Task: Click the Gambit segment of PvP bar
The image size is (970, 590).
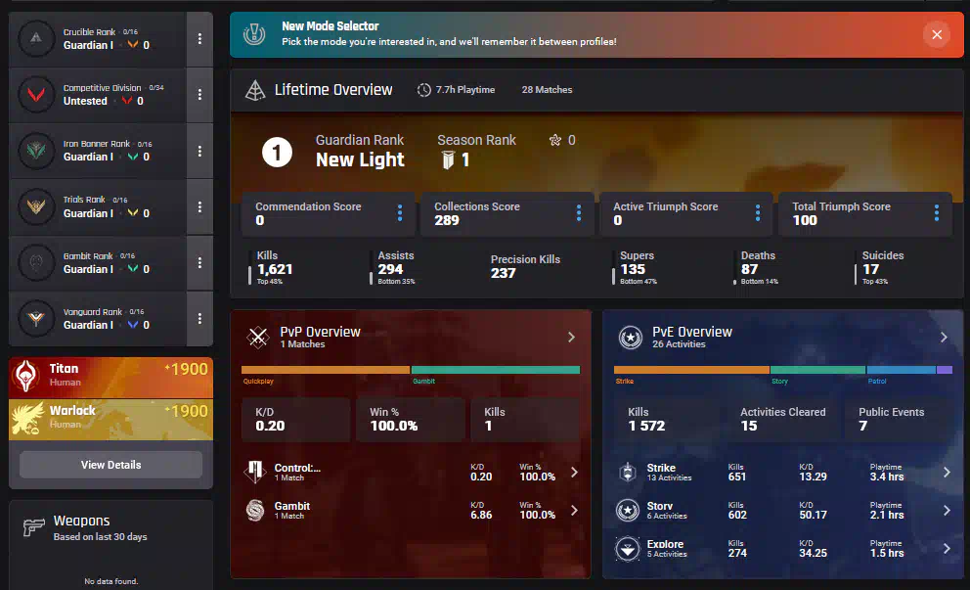Action: [496, 370]
